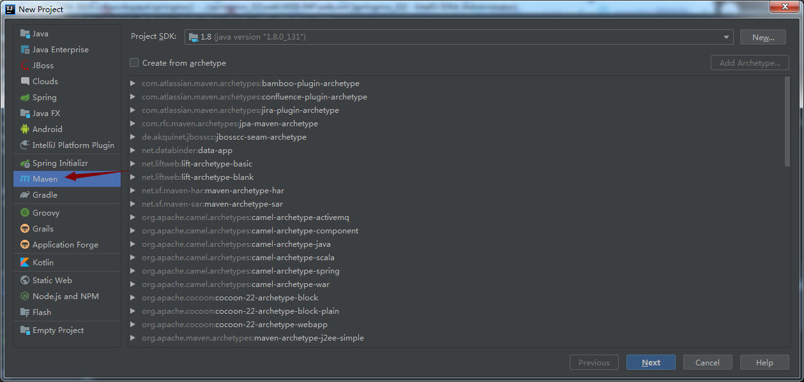Click the JBoss icon
The height and width of the screenshot is (382, 804).
point(25,66)
